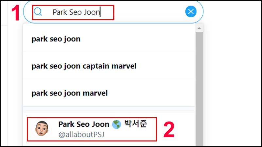Select the 'park seo joon' suggestion
The height and width of the screenshot is (147, 262).
click(109, 39)
